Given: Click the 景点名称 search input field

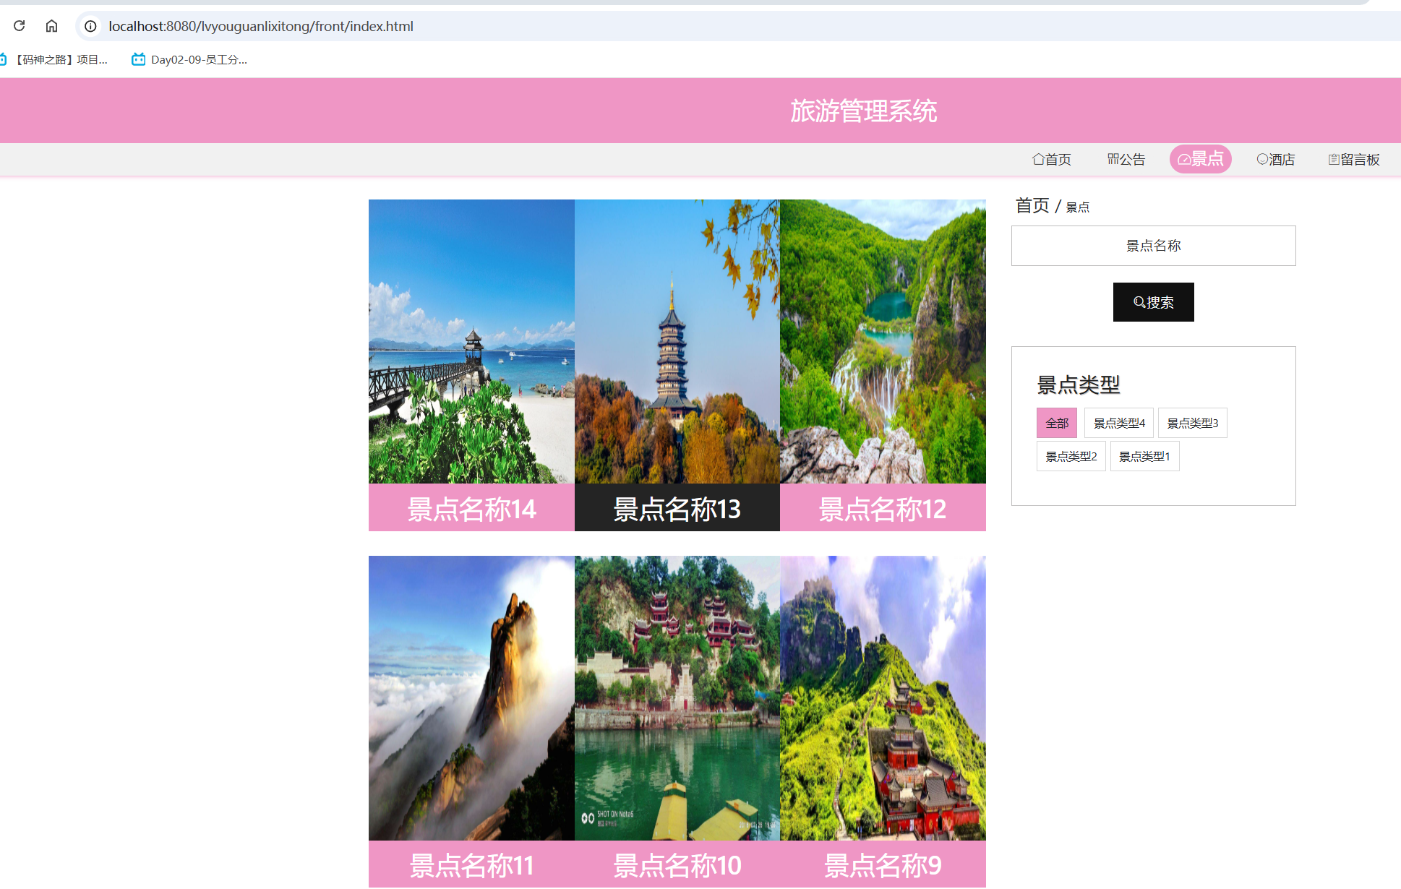Looking at the screenshot, I should tap(1153, 246).
